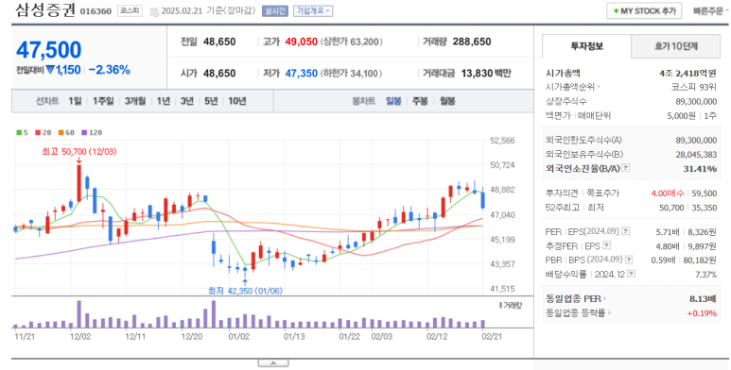Click the stock code 016360
Image resolution: width=731 pixels, height=370 pixels.
(x=96, y=11)
